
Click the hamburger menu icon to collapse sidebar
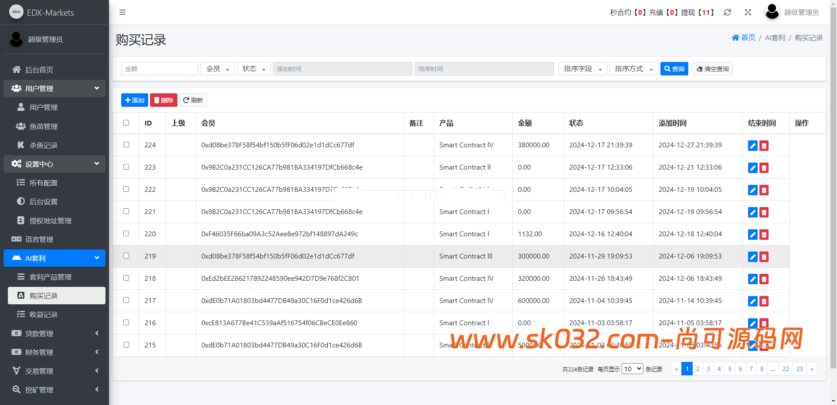click(122, 12)
